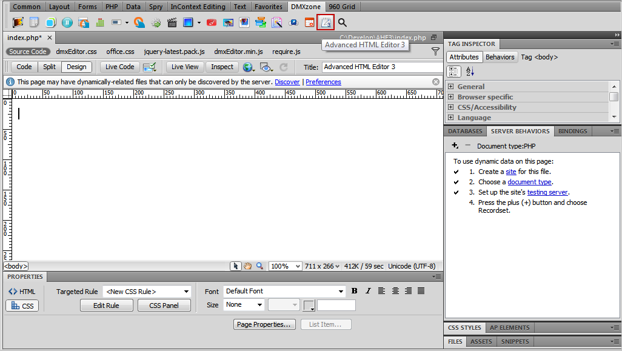Click the Show category view icon in Tag Inspector
Screen dimensions: 622x351
click(x=454, y=72)
